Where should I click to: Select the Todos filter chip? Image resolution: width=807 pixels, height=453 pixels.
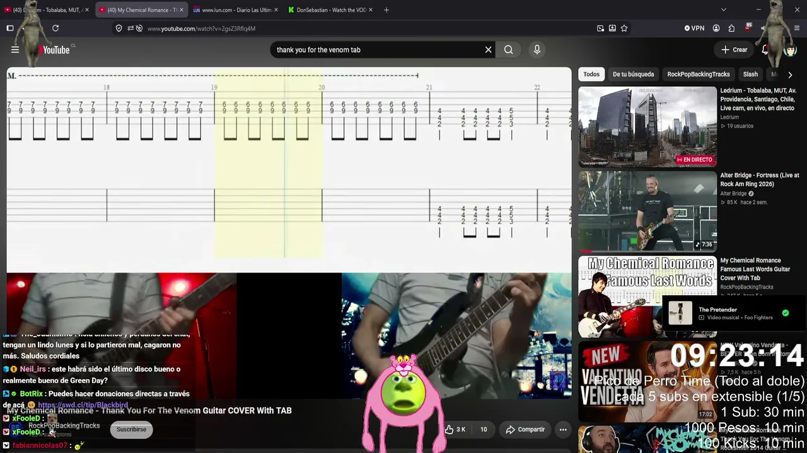coord(591,74)
